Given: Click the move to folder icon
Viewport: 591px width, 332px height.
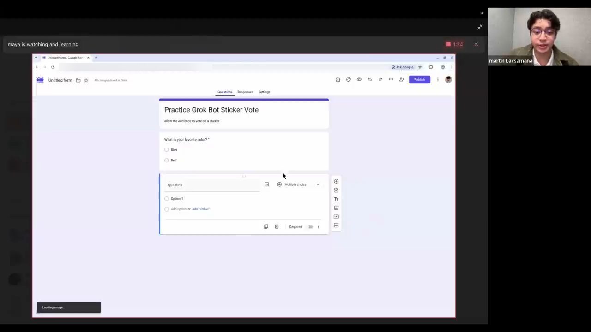Looking at the screenshot, I should pyautogui.click(x=78, y=80).
